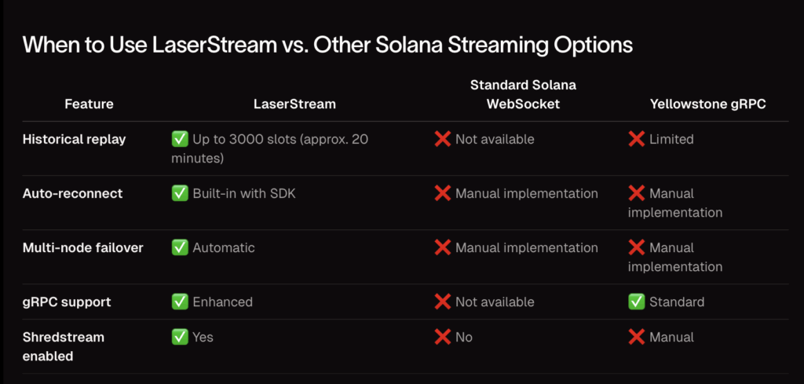Select the Historical replay row label

tap(75, 140)
